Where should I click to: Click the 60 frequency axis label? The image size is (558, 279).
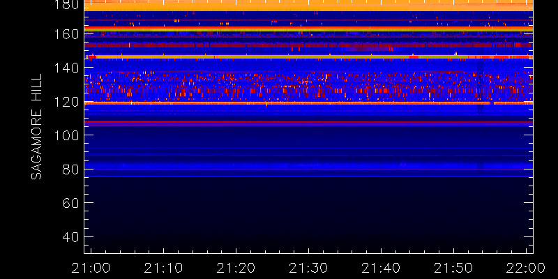tap(72, 203)
